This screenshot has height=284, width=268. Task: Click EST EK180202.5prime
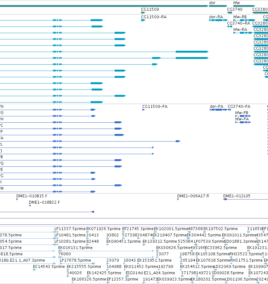click(x=208, y=279)
